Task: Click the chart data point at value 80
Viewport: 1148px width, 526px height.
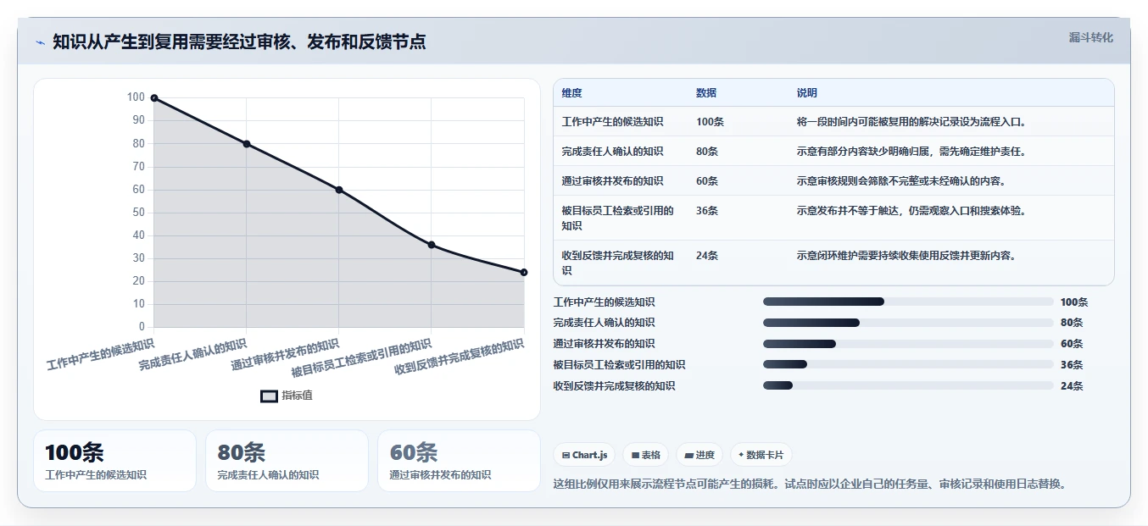Action: 247,144
